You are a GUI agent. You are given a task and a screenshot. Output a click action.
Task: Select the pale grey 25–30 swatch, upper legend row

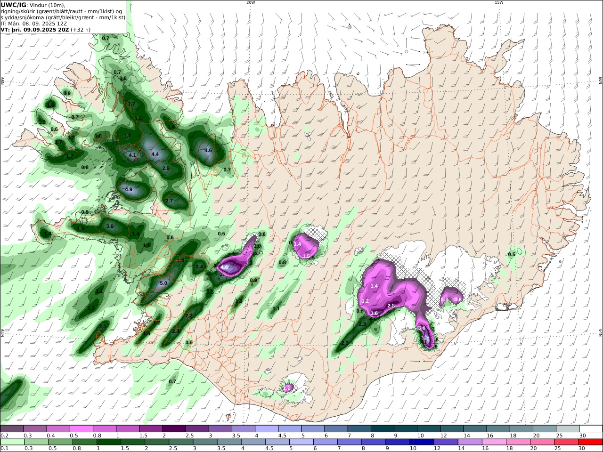coord(568,429)
